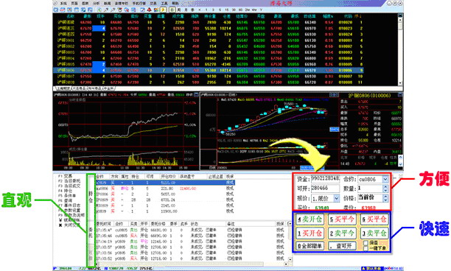Open the 合约 cu0806 dropdown
The image size is (451, 271).
coord(385,180)
